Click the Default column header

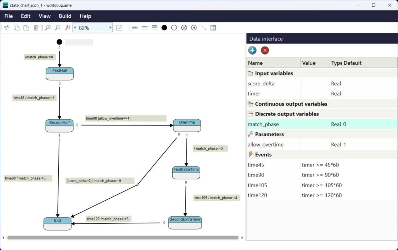point(370,63)
